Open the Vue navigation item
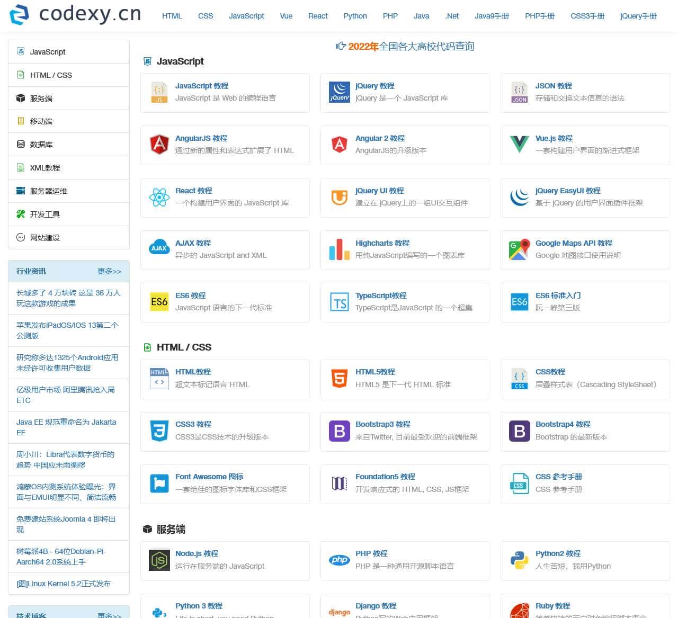This screenshot has height=618, width=678. tap(286, 16)
